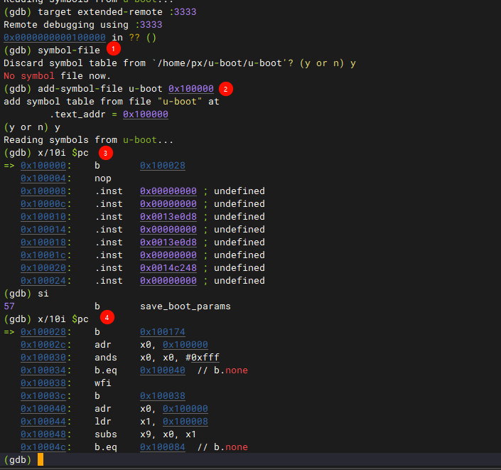The width and height of the screenshot is (501, 470).
Task: Click the block cursor at the final gdb prompt
Action: tap(41, 460)
